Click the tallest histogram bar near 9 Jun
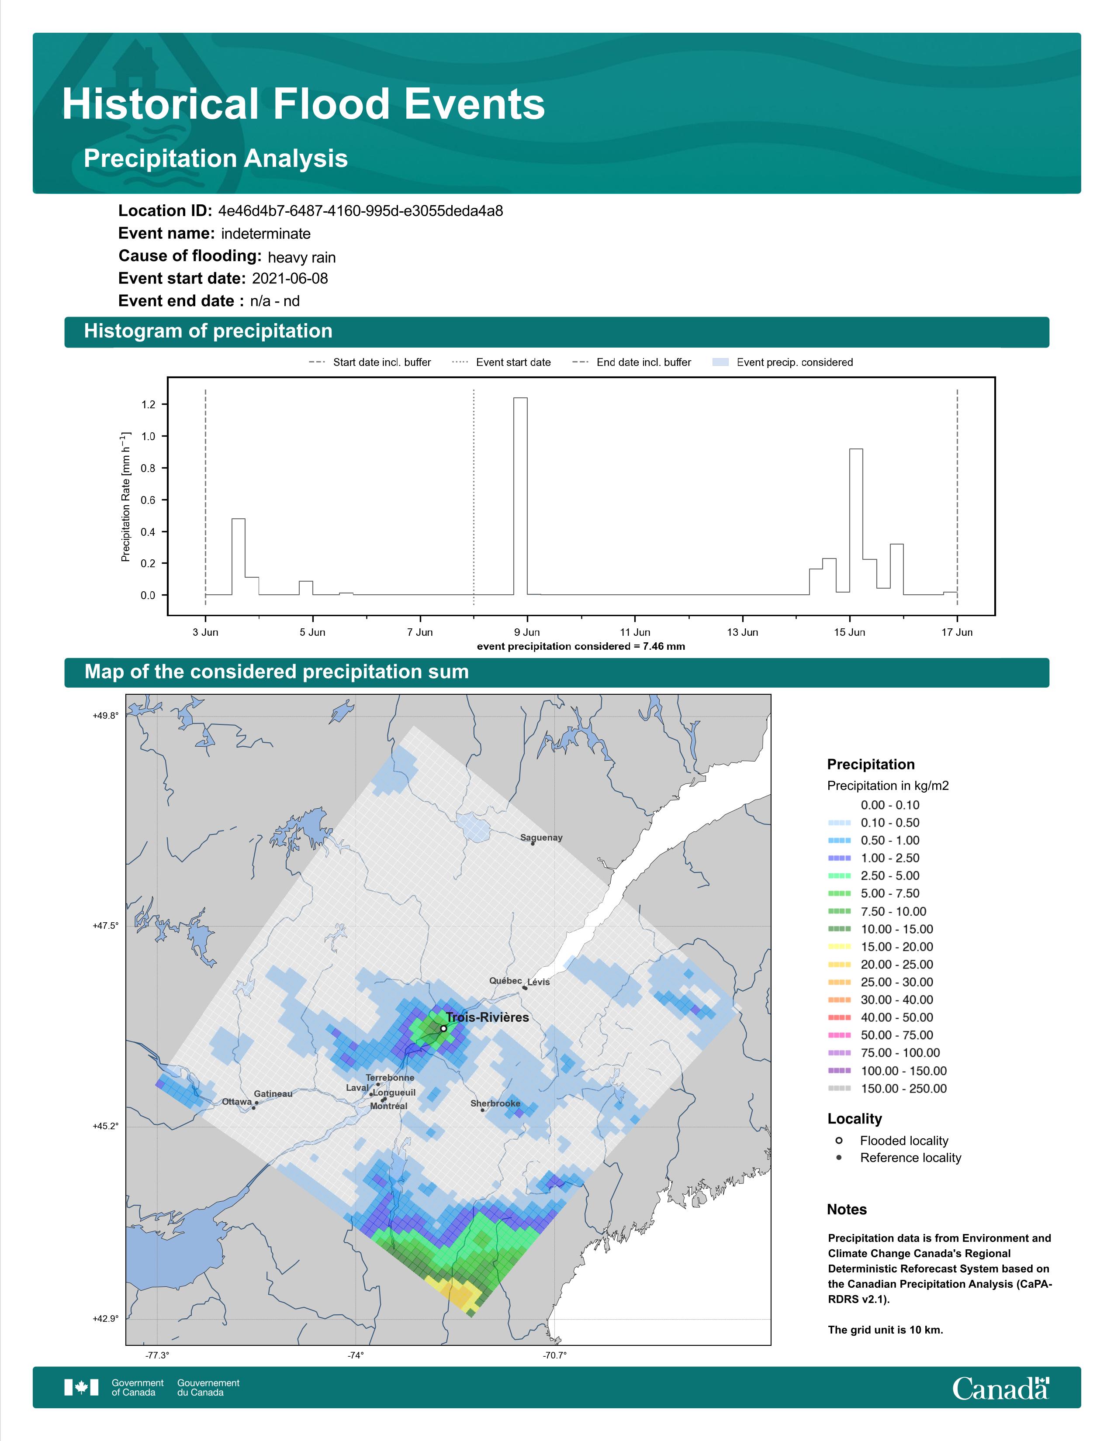Viewport: 1114px width, 1441px height. tap(520, 496)
